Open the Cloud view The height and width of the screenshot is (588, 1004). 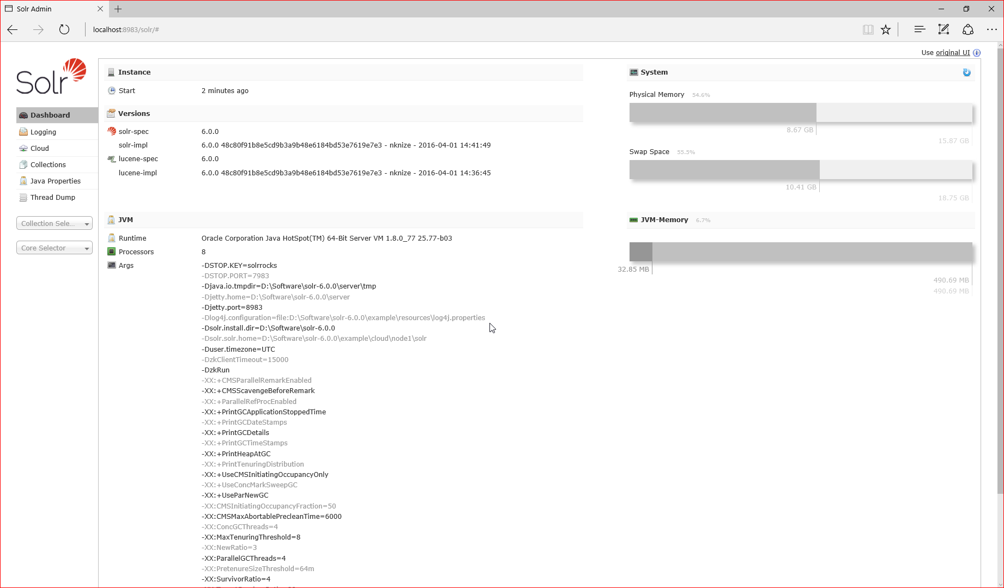click(x=39, y=148)
